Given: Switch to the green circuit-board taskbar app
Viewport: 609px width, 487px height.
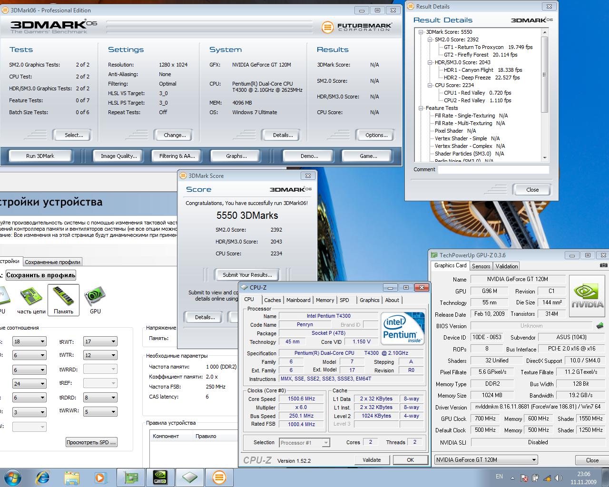Looking at the screenshot, I should point(131,477).
